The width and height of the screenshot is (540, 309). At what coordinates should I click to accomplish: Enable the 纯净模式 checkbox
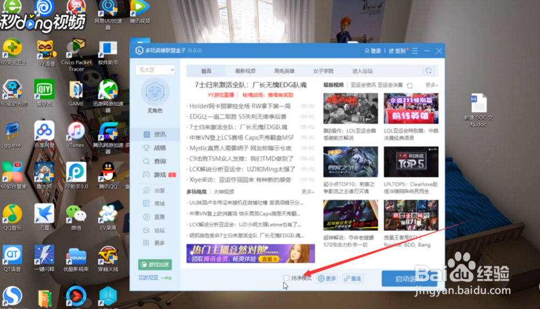(286, 278)
